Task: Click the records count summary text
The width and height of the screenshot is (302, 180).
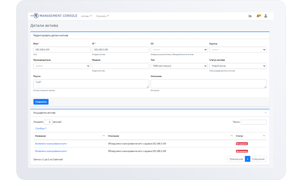Action: click(x=48, y=160)
